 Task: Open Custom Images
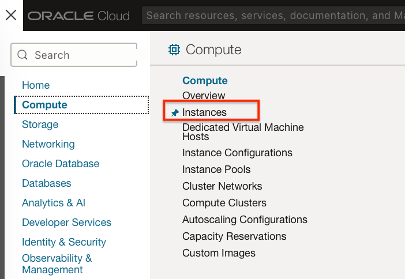[219, 253]
